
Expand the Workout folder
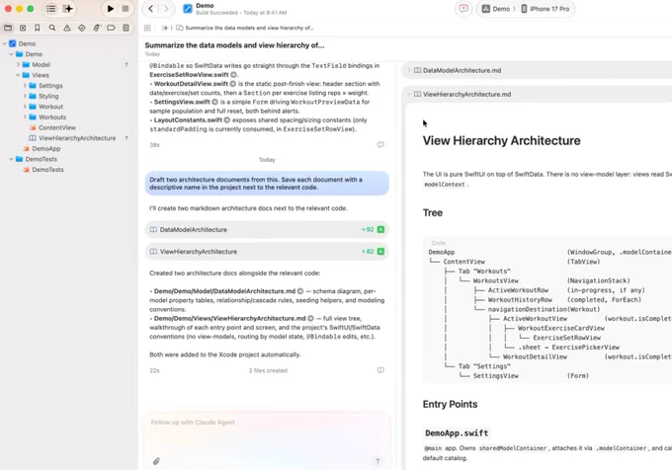(25, 107)
